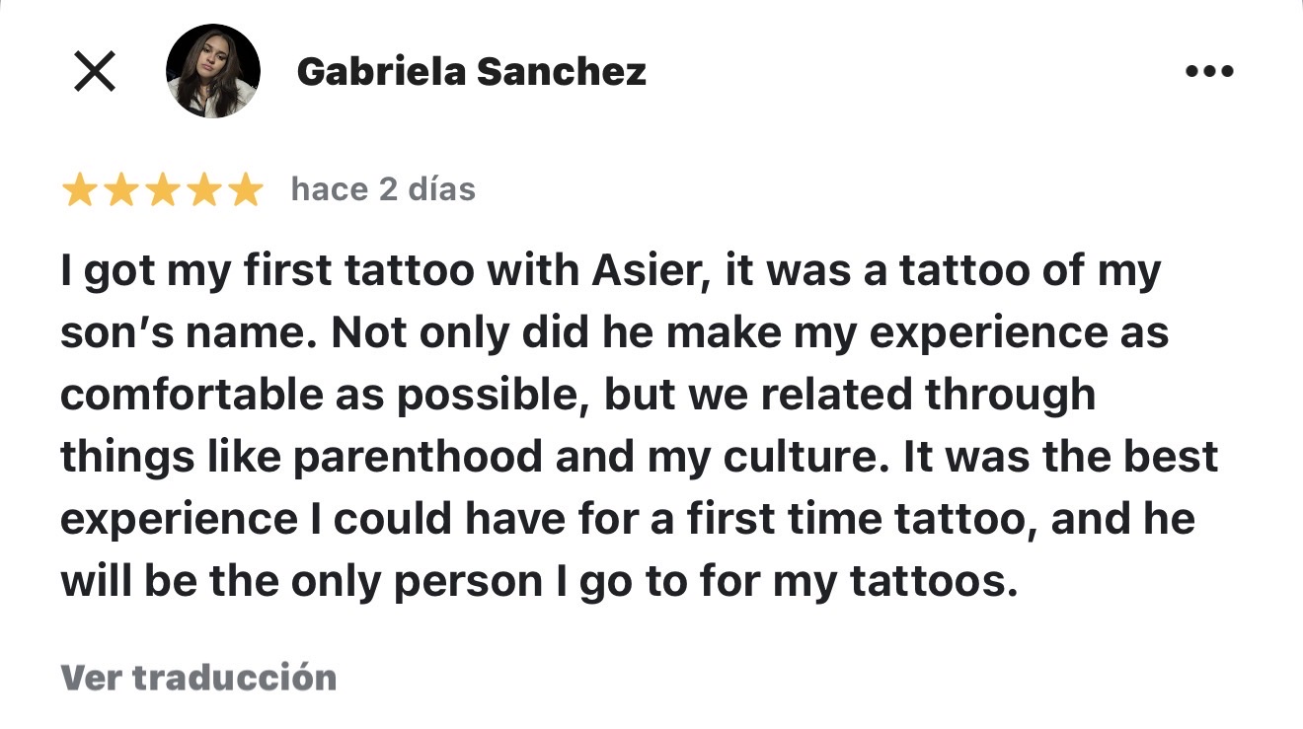Click the avatar circle next to the close button
The image size is (1303, 729).
(x=212, y=70)
